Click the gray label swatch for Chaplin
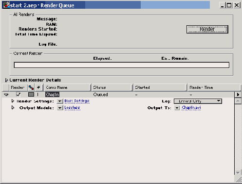Screen dimensions: 242x184 [31, 94]
